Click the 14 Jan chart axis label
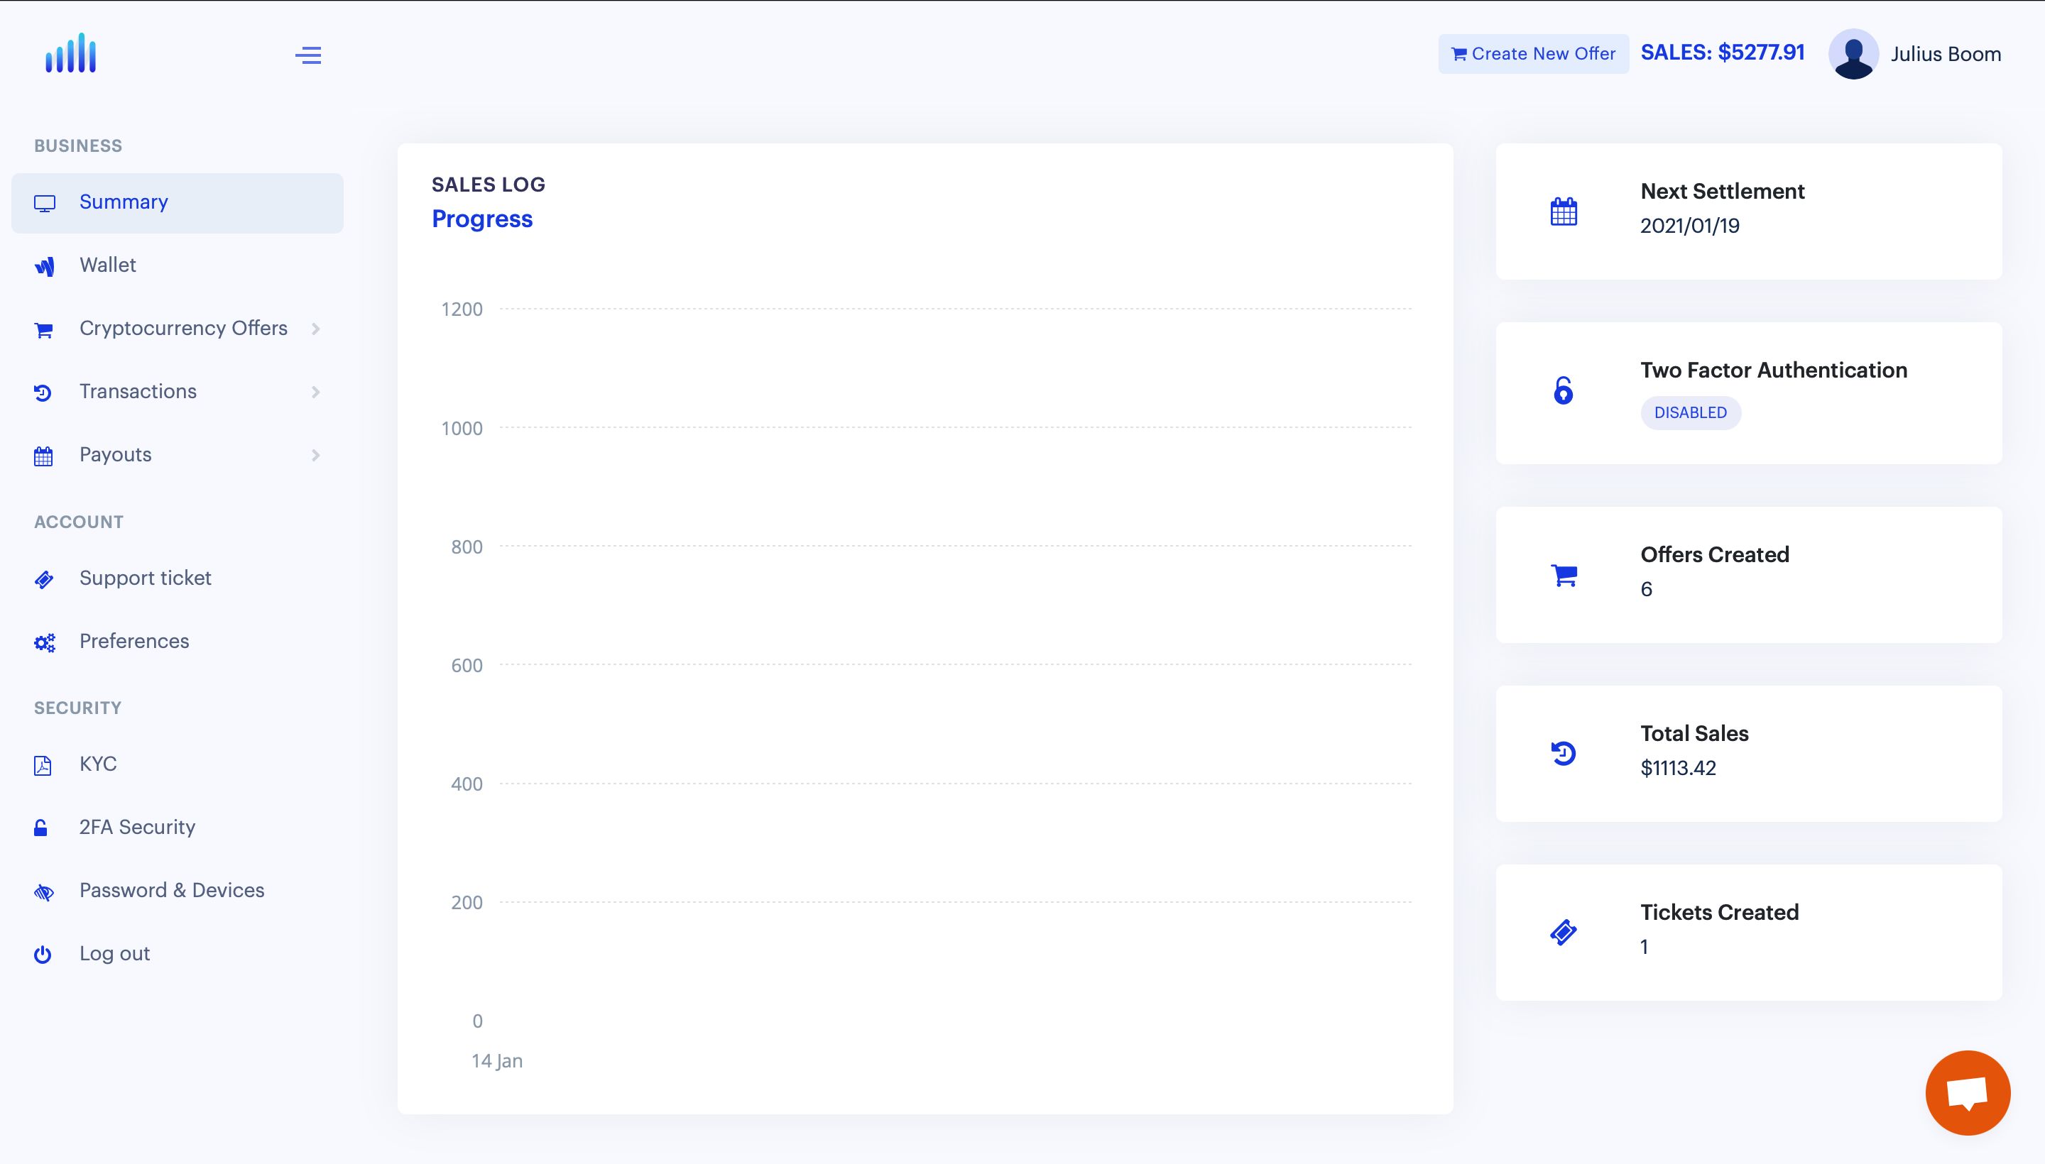 click(x=496, y=1061)
